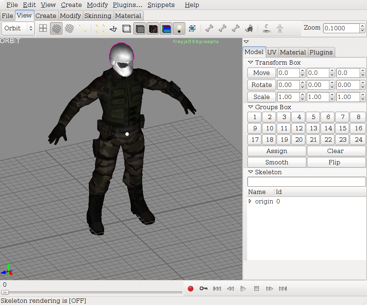Click the Clear button in Groups Box
This screenshot has height=305, width=367.
pyautogui.click(x=336, y=151)
